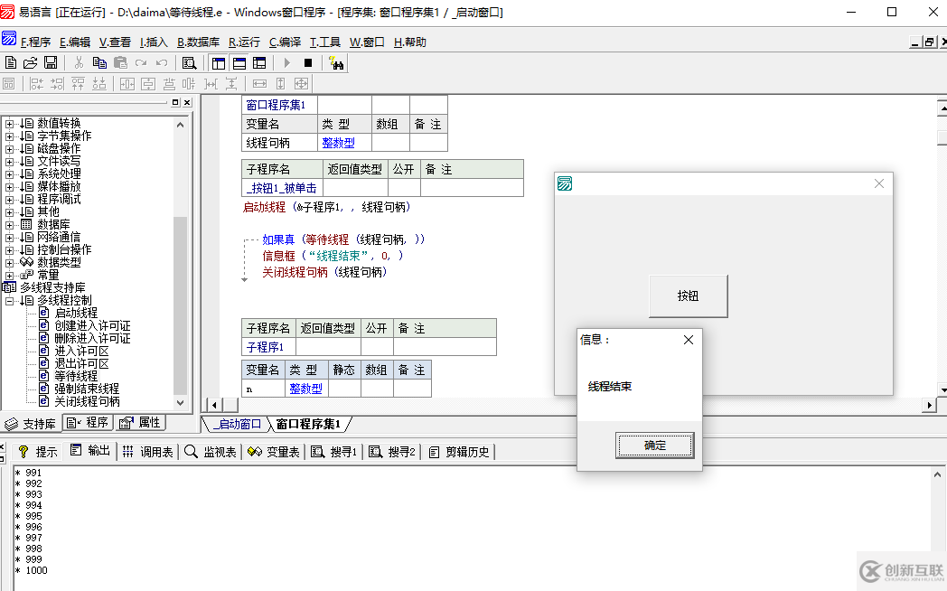
Task: Click the Cut scissors icon
Action: tap(80, 62)
